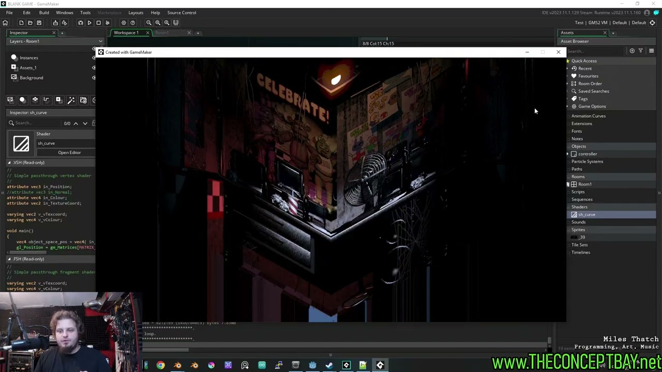662x372 pixels.
Task: Go to next Inspector search result arrow
Action: tap(85, 123)
